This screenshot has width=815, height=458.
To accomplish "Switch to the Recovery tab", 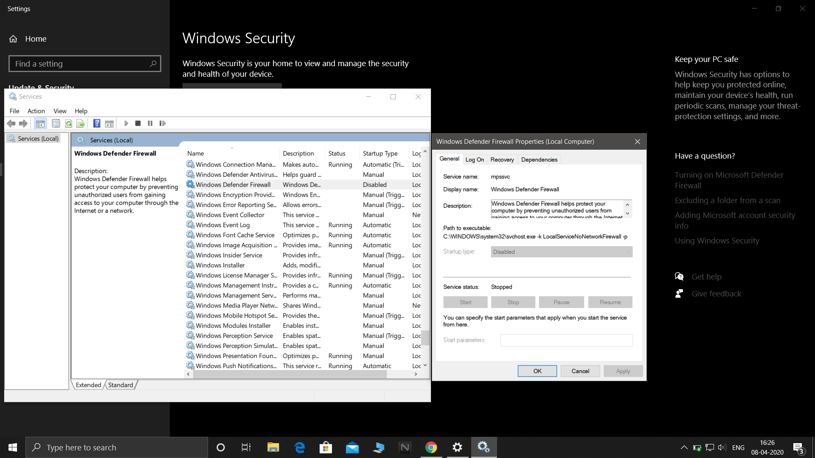I will [502, 160].
